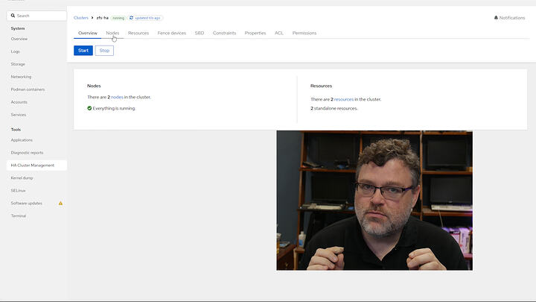Click the updated time ago badge
536x302 pixels.
click(145, 18)
